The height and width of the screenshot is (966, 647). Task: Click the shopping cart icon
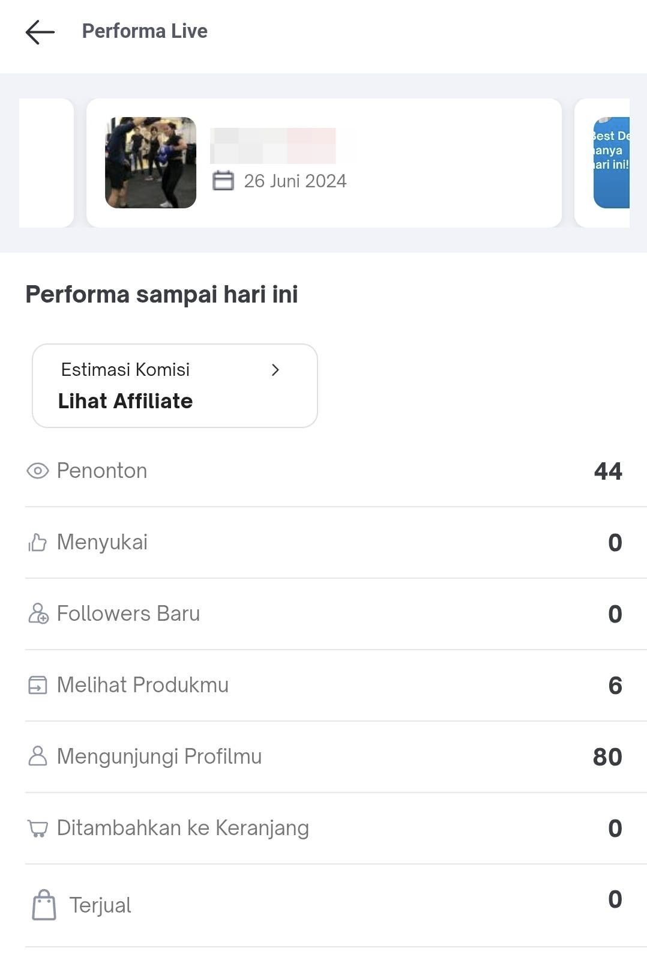point(37,829)
